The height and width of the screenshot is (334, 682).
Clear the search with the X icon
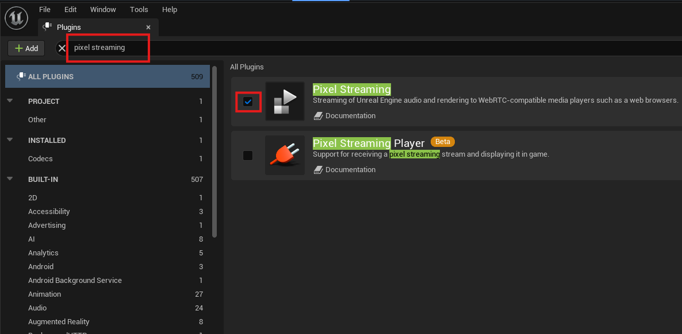pos(62,48)
